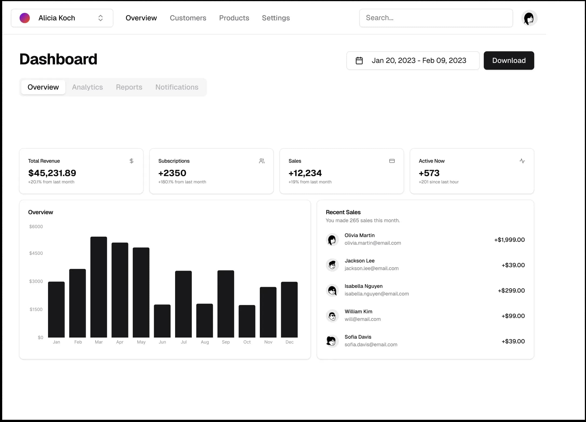Click Sofia Davis's avatar in Recent Sales

[332, 341]
